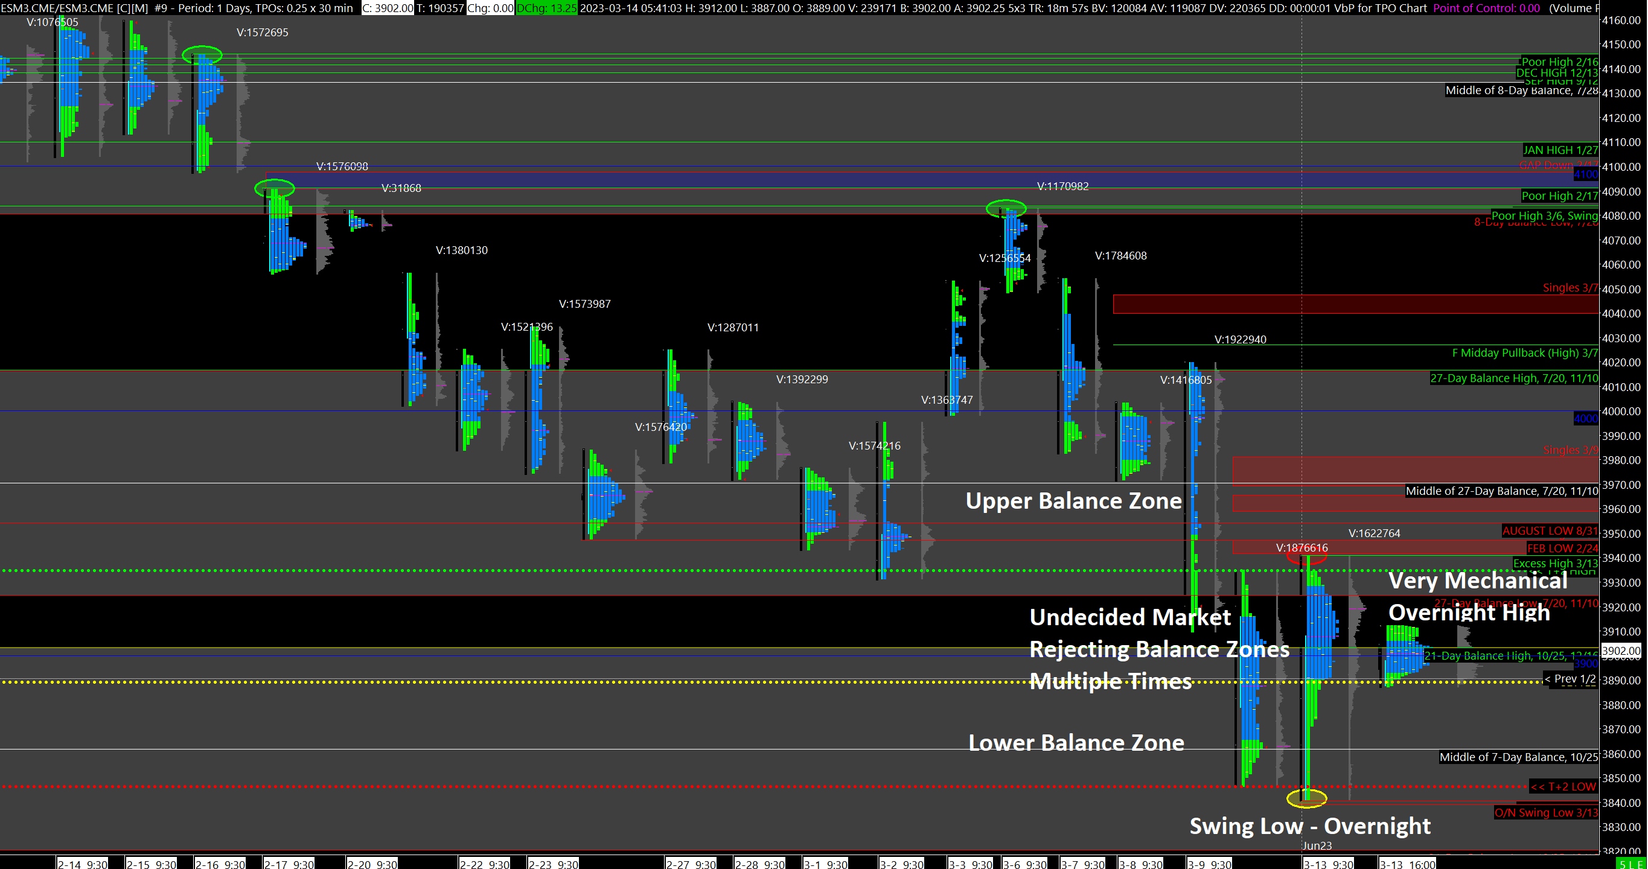Click the 'JAN HIGH 1/27' line label
Image resolution: width=1648 pixels, height=869 pixels.
click(x=1560, y=150)
